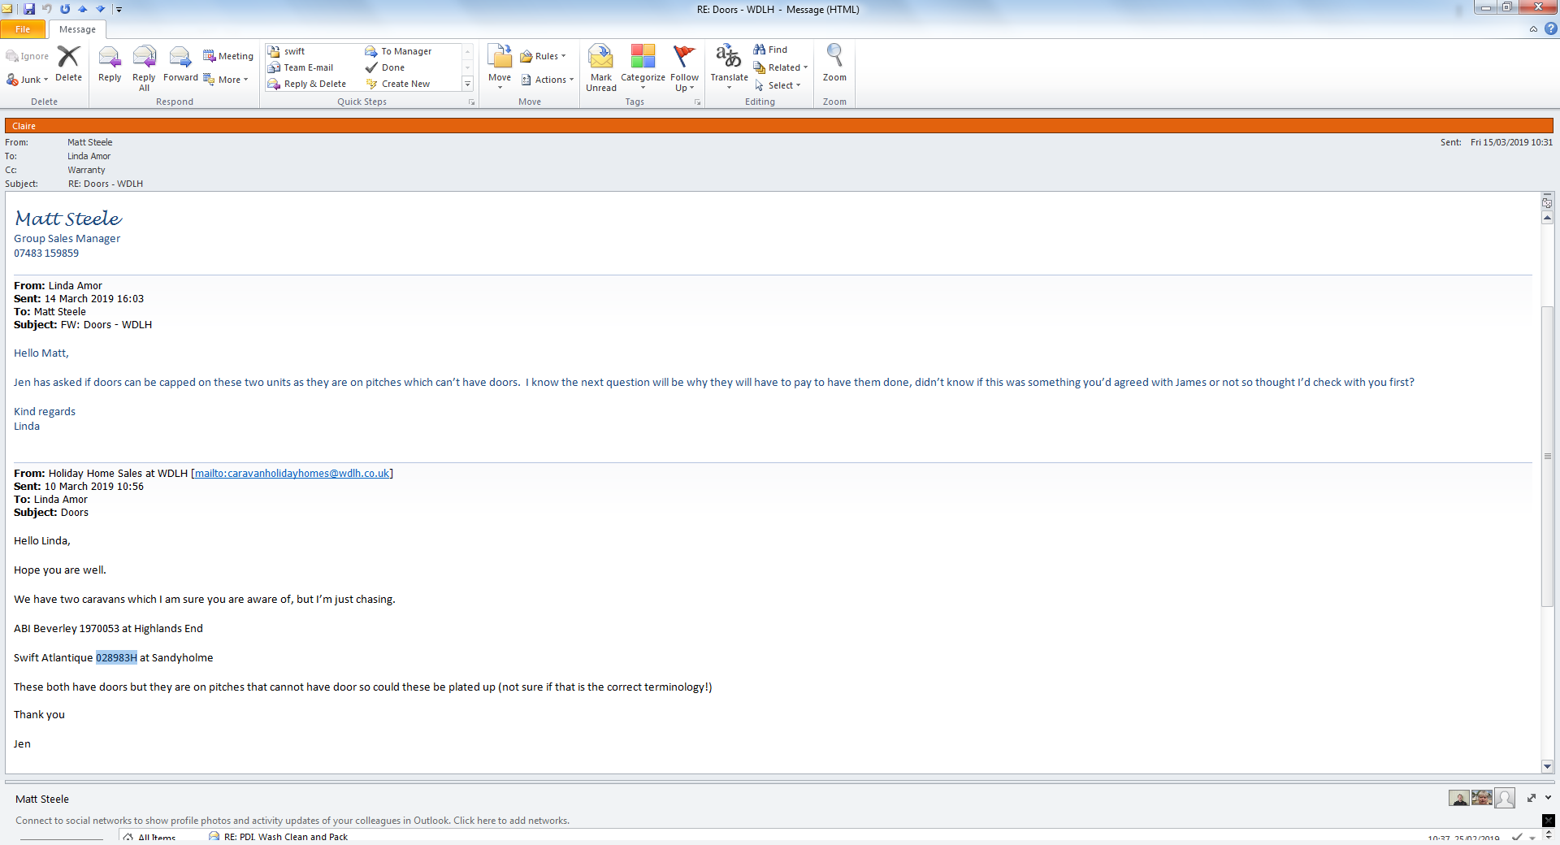Go to the previous item with the up arrow
This screenshot has height=845, width=1560.
click(83, 9)
